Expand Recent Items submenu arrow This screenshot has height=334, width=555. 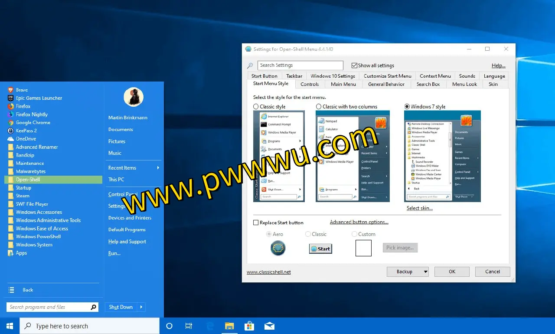[x=158, y=168]
